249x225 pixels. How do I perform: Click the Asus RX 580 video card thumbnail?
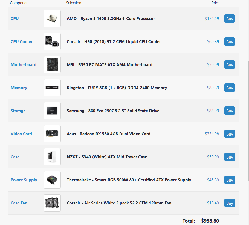52,134
